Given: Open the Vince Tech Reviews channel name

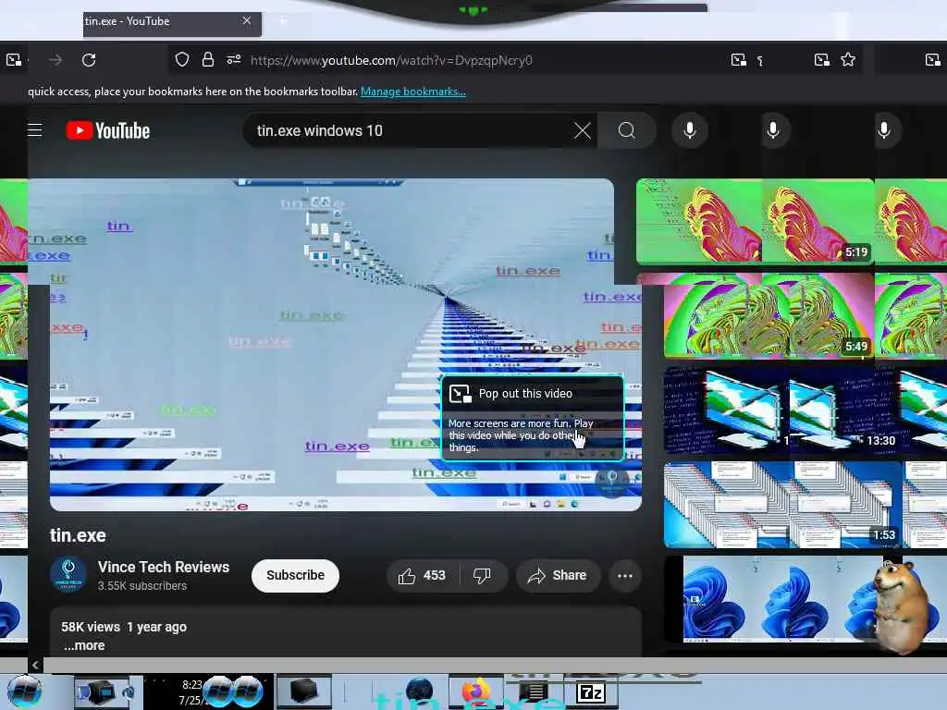Looking at the screenshot, I should point(164,567).
